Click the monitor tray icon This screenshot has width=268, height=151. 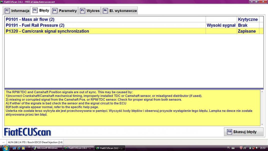tap(245, 148)
